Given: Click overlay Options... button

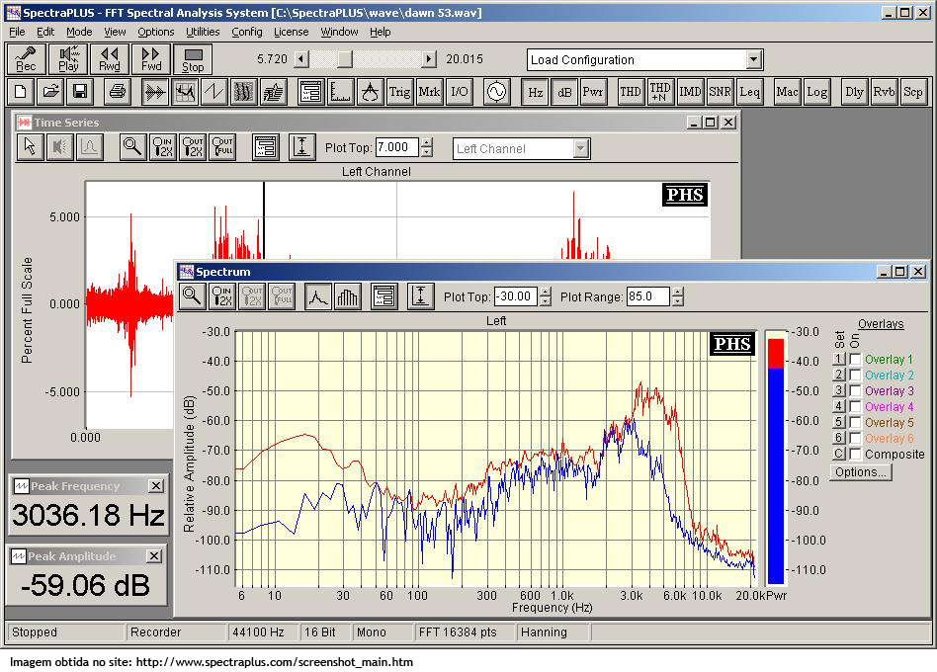Looking at the screenshot, I should point(861,472).
